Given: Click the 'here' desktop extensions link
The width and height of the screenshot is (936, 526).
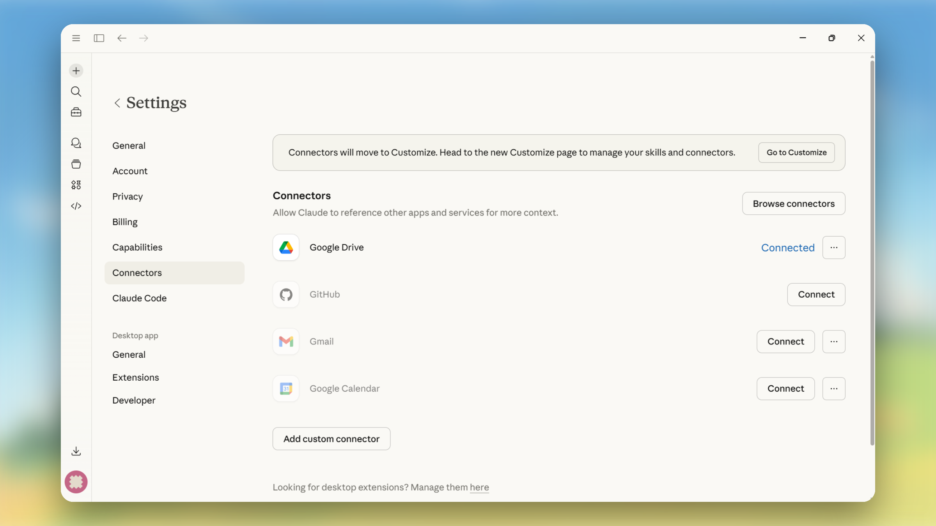Looking at the screenshot, I should (x=479, y=487).
